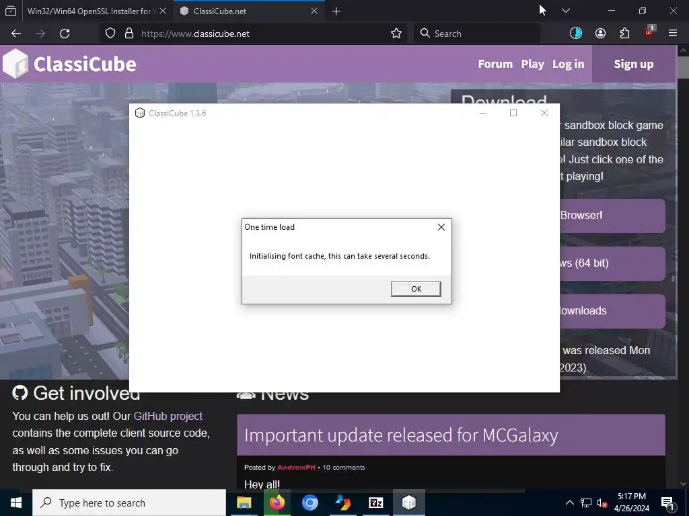Open the Log in link in the site header
Screen dimensions: 689x516
568,64
